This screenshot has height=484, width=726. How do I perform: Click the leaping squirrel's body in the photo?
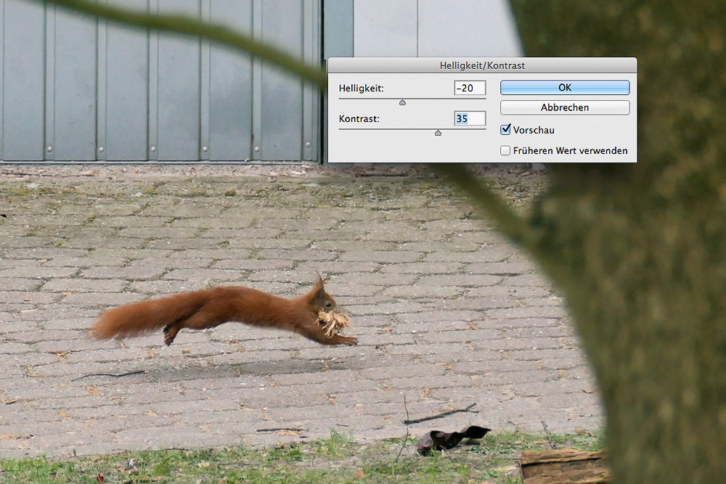[x=247, y=305]
